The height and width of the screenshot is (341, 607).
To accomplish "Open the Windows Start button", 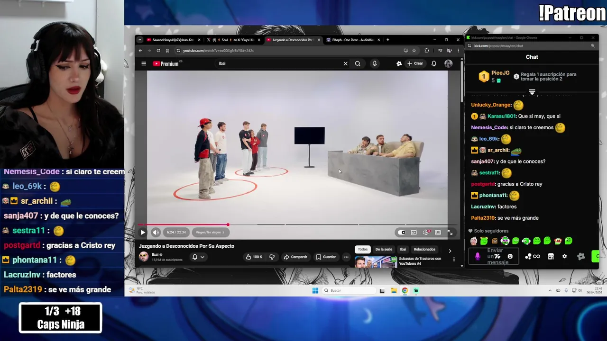I will 315,290.
